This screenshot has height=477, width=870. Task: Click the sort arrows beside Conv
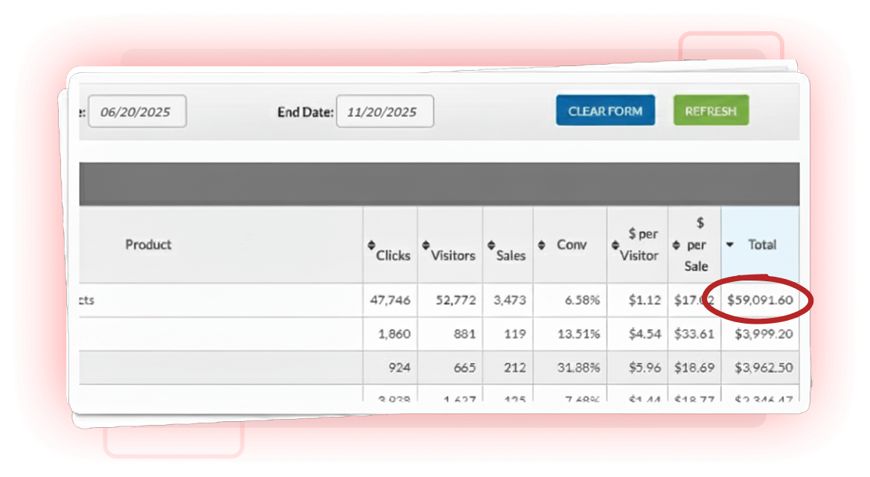pos(541,245)
